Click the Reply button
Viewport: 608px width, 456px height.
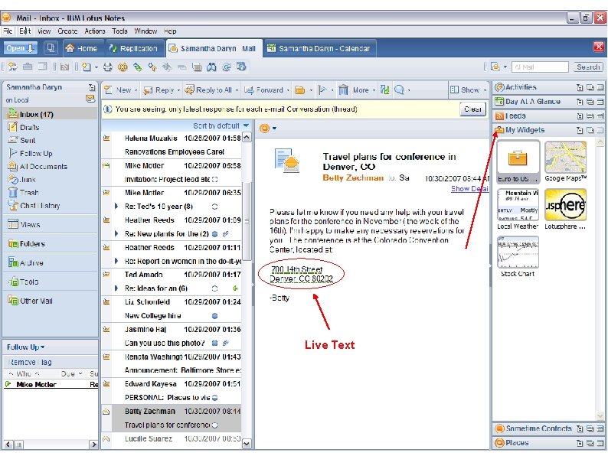[159, 90]
